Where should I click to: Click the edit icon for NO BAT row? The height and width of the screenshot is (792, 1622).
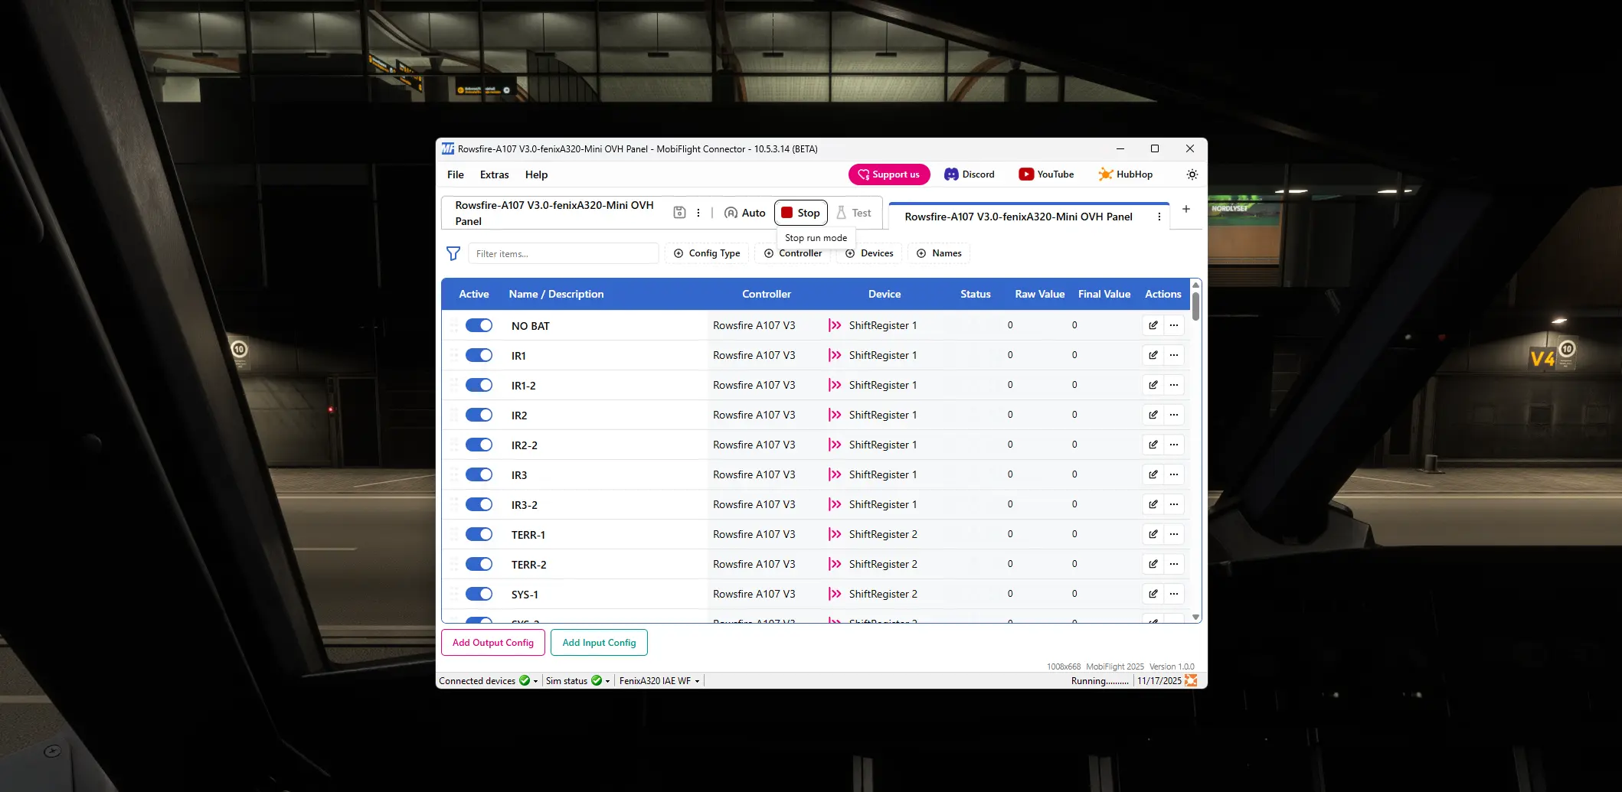pos(1153,325)
